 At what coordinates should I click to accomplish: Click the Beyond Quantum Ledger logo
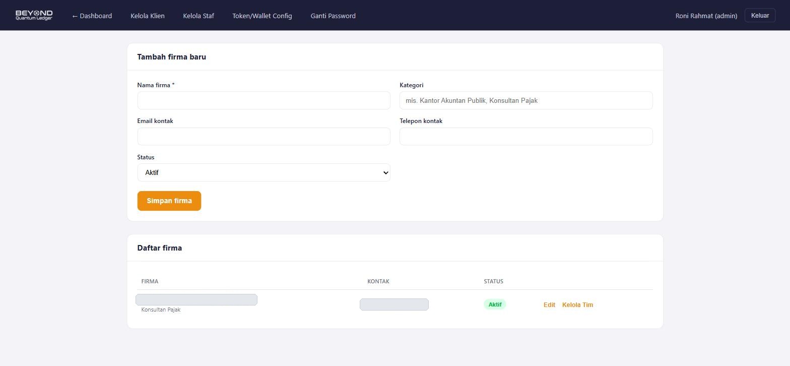[34, 15]
